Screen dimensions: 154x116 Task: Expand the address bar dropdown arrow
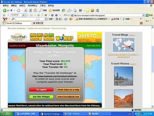click(x=143, y=15)
